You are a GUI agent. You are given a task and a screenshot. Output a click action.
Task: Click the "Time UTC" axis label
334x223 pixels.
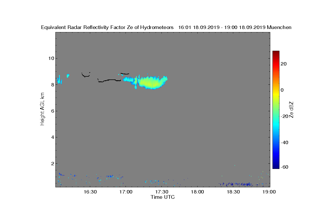point(163,197)
